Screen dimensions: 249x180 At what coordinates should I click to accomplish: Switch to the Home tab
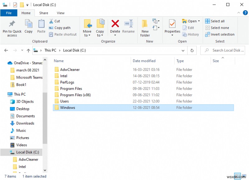coord(26,13)
